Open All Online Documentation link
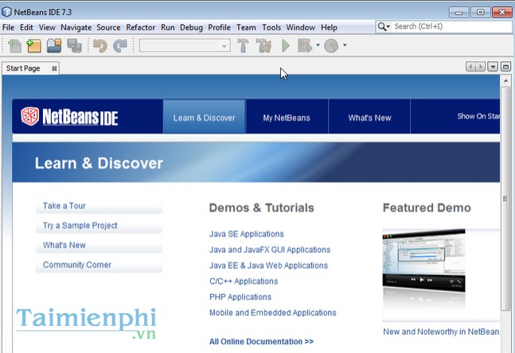Viewport: 515px width, 353px height. tap(261, 342)
